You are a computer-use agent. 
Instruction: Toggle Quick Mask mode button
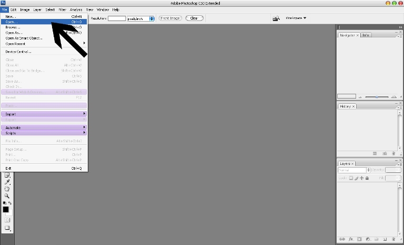click(x=7, y=220)
